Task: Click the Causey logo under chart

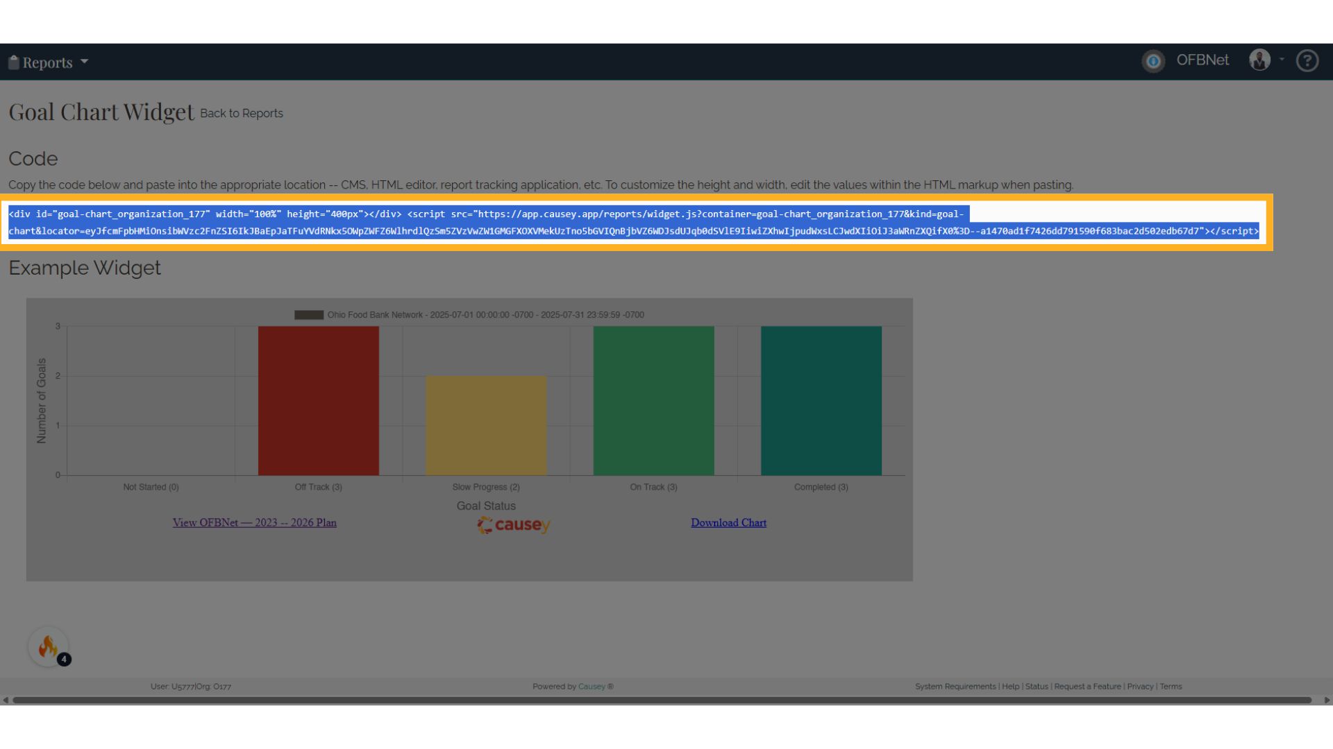Action: coord(514,525)
